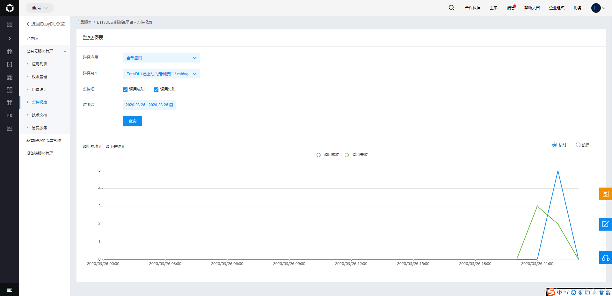The width and height of the screenshot is (612, 296).
Task: Open the headset customer service widget
Action: [606, 258]
